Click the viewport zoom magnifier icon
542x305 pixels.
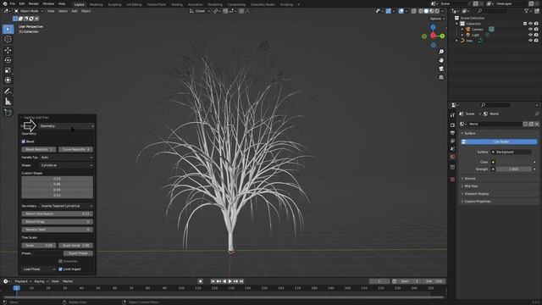pyautogui.click(x=441, y=52)
